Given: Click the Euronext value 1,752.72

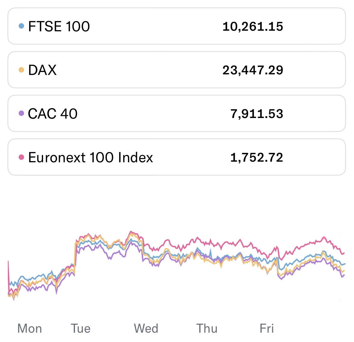Looking at the screenshot, I should (x=256, y=157).
